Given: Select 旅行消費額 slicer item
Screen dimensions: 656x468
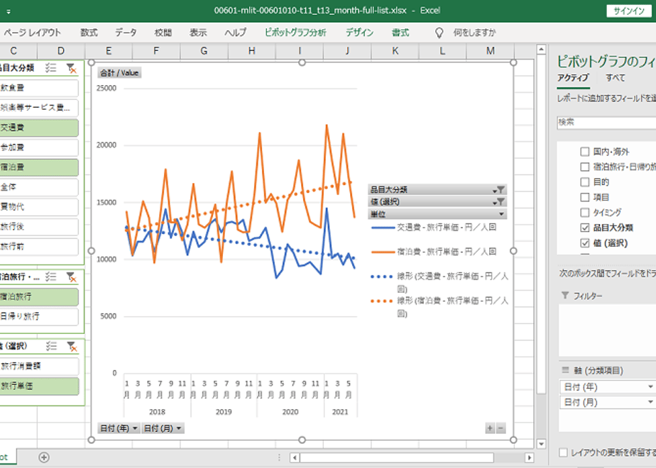Looking at the screenshot, I should [39, 366].
